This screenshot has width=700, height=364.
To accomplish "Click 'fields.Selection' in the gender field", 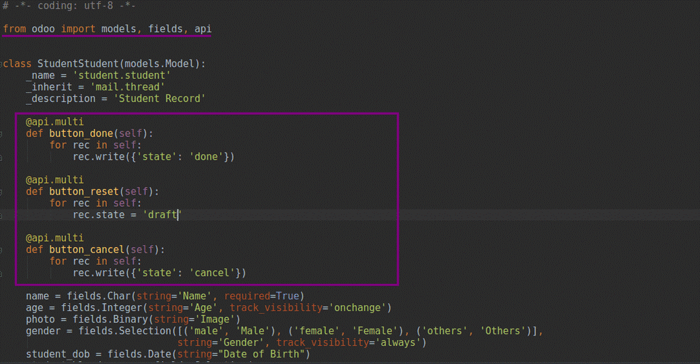I will 125,330.
